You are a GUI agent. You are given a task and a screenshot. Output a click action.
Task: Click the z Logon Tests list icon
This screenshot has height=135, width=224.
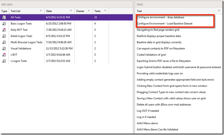4,61
